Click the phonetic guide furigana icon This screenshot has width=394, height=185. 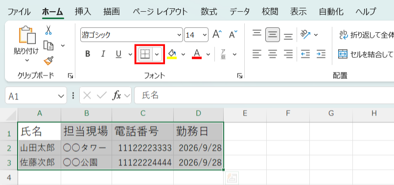[223, 54]
